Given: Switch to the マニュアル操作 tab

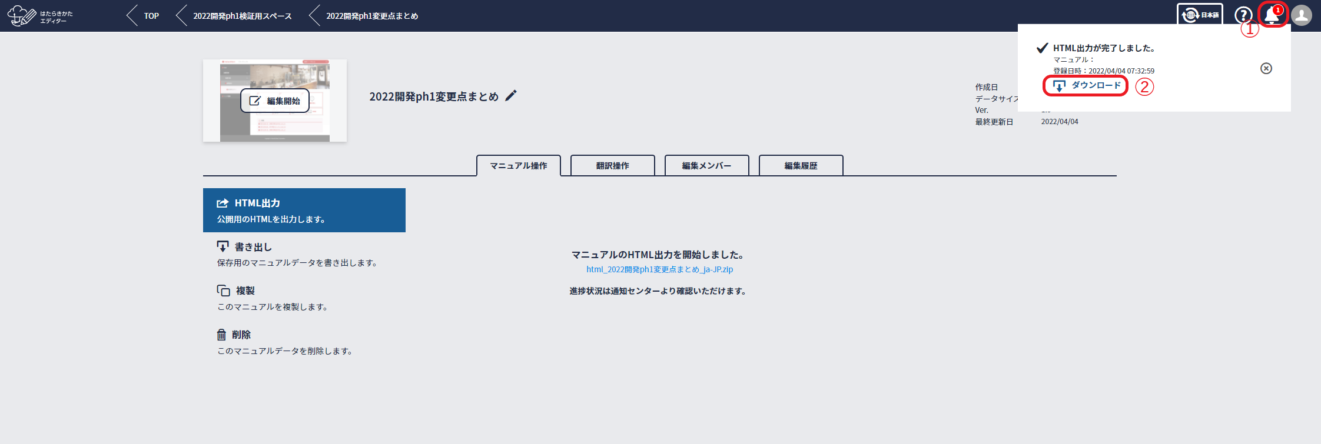Looking at the screenshot, I should [519, 166].
